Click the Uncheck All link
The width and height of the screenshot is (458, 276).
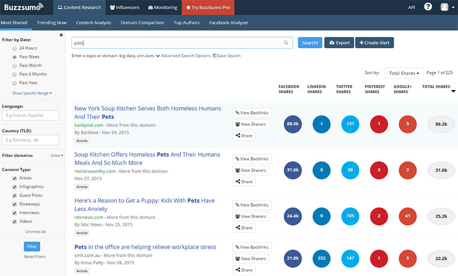pyautogui.click(x=36, y=232)
